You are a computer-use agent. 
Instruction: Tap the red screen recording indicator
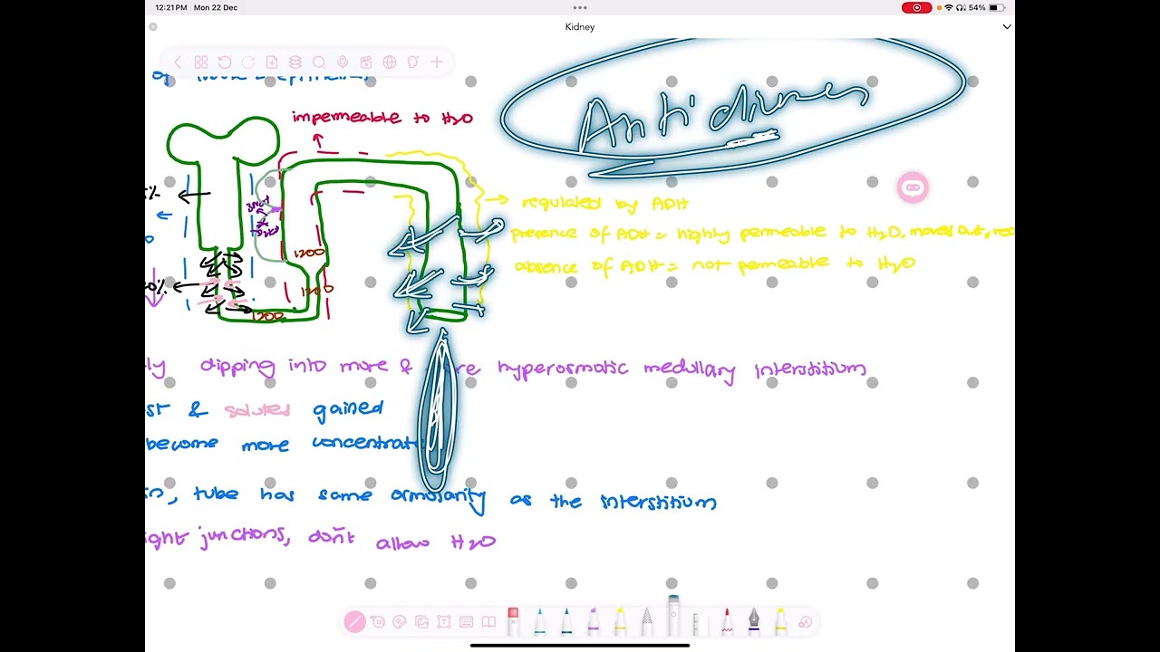coord(916,7)
